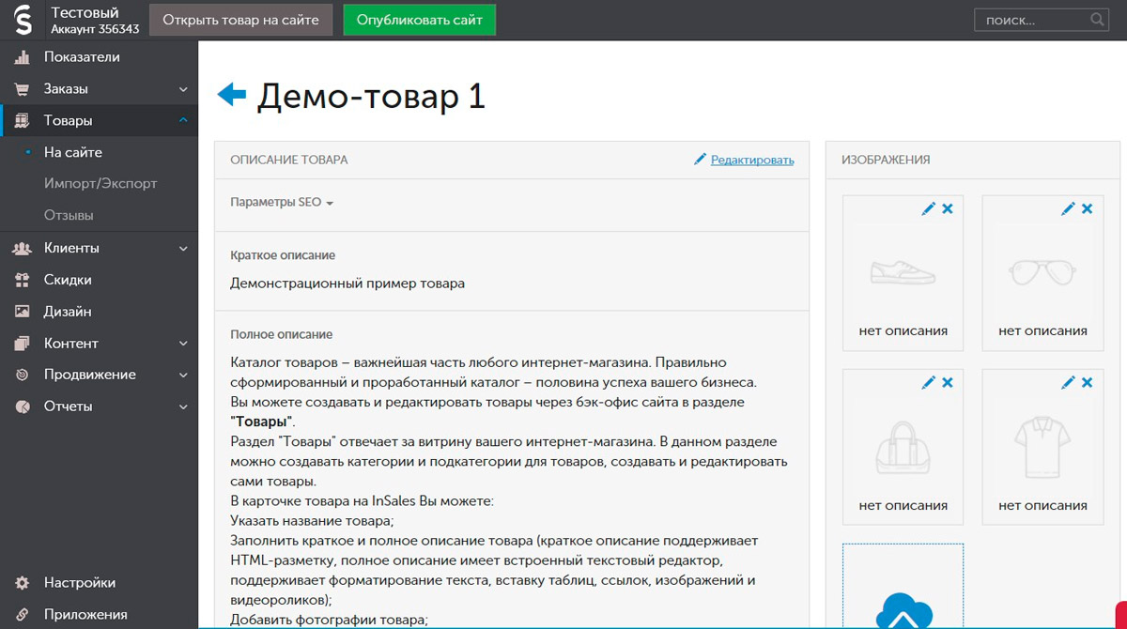
Task: Click the Тестовый account name
Action: pyautogui.click(x=85, y=13)
